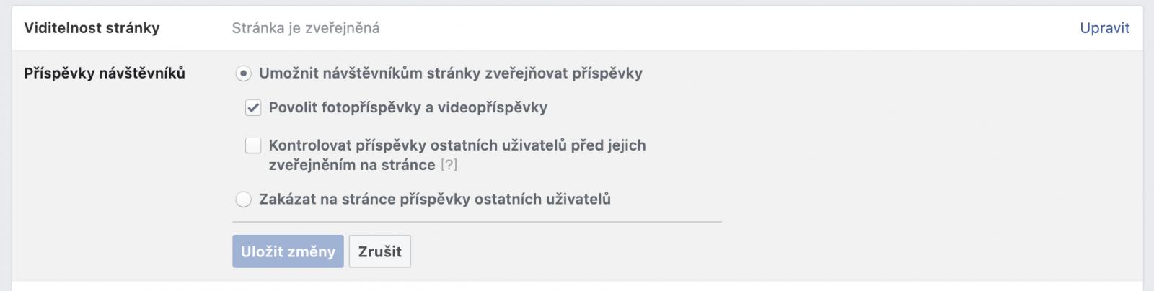Click label text 'Povolit fotopříspěvky a videopříspěvky'
Image resolution: width=1154 pixels, height=291 pixels.
pos(408,108)
